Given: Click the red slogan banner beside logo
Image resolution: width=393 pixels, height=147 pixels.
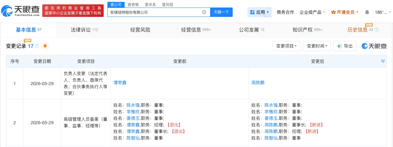Looking at the screenshot, I should [73, 11].
